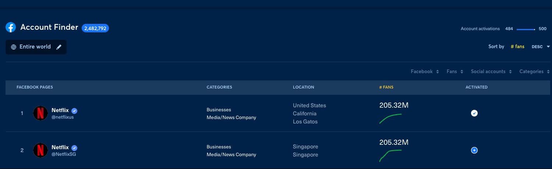This screenshot has width=552, height=169.
Task: Click the 484 account activations count
Action: click(509, 29)
